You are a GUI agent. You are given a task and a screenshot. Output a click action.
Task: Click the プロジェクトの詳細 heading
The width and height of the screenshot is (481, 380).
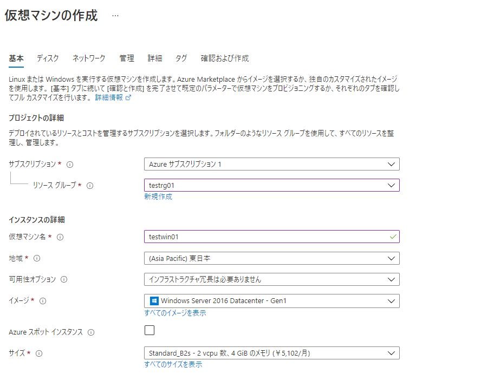[36, 118]
